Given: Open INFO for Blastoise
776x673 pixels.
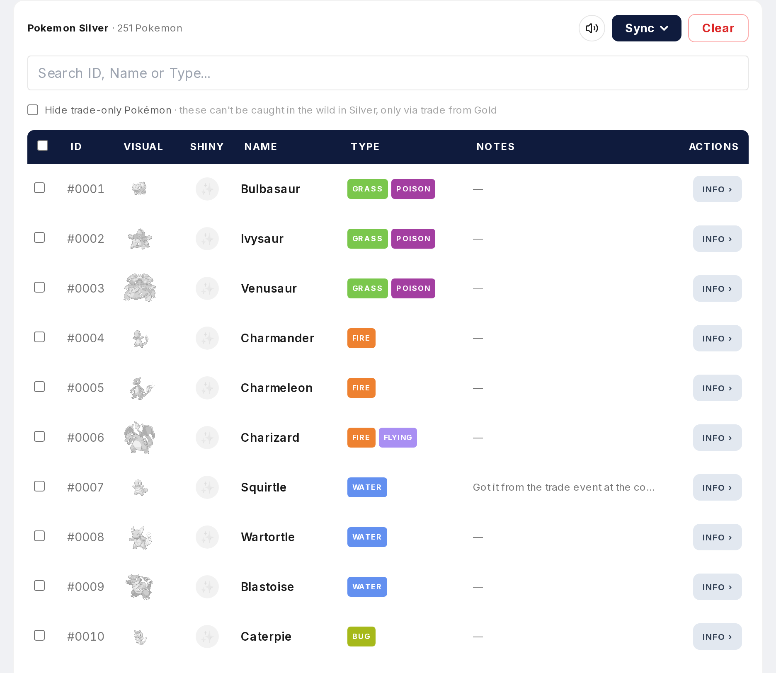Looking at the screenshot, I should [717, 587].
